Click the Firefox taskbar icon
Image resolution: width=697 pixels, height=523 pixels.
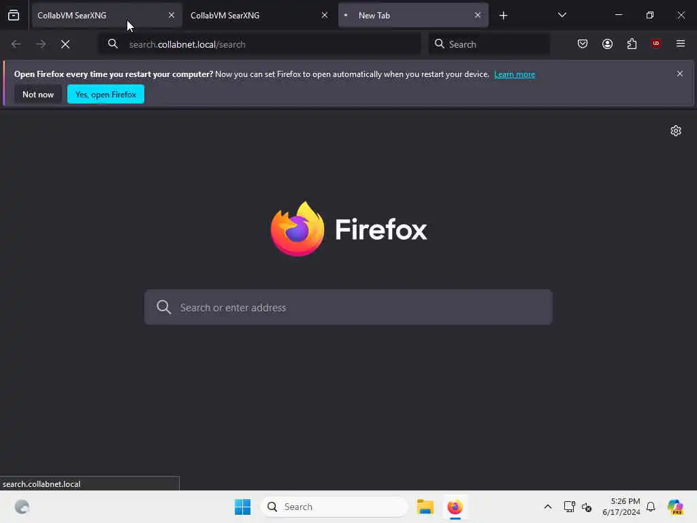pyautogui.click(x=455, y=507)
